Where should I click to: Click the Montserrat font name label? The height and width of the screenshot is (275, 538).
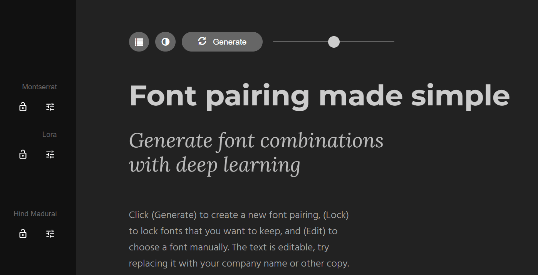(39, 87)
